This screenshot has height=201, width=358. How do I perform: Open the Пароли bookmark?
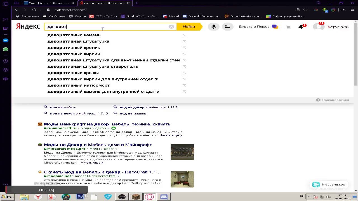pyautogui.click(x=77, y=16)
